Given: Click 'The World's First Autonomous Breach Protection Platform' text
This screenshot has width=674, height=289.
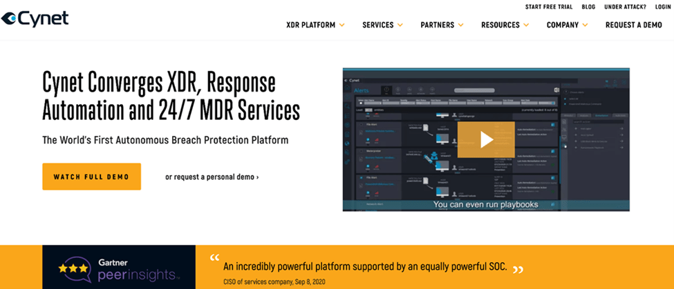Looking at the screenshot, I should [x=165, y=140].
